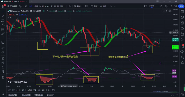The height and width of the screenshot is (97, 185).
Task: Expand the indicator legend collapse chevron
Action: coord(10,18)
